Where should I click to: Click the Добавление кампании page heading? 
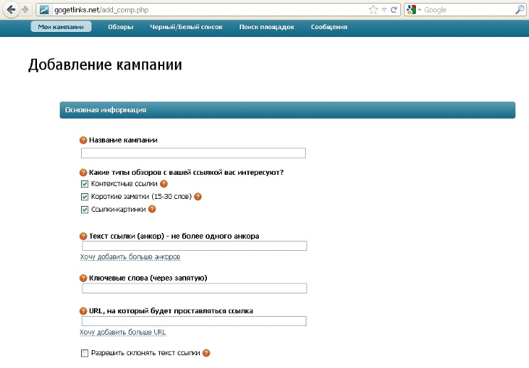(x=105, y=65)
